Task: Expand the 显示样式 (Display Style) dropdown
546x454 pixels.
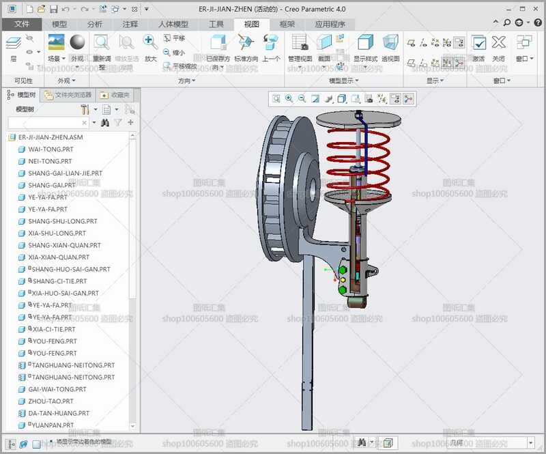Action: [x=366, y=67]
